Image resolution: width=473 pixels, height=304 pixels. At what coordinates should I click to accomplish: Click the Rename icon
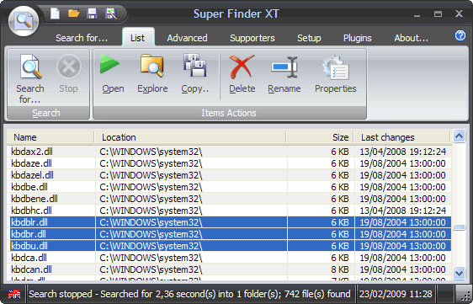pyautogui.click(x=284, y=67)
